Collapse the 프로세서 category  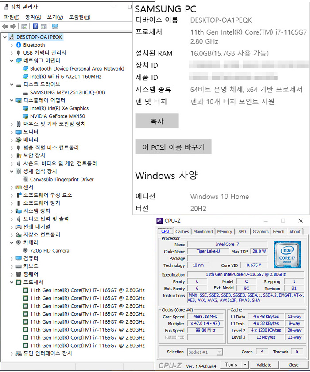[12, 282]
